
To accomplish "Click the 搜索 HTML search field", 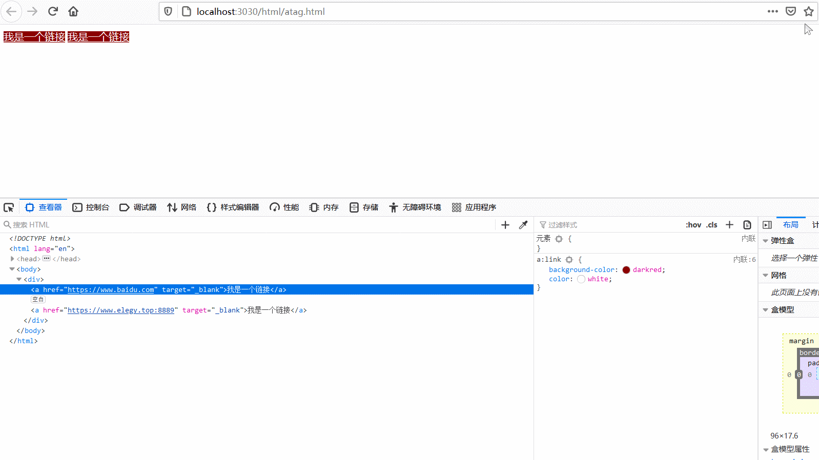I will pos(249,225).
